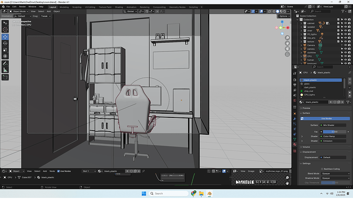Select the Measure tool
Viewport: 353px width, 199px height.
(x=5, y=70)
